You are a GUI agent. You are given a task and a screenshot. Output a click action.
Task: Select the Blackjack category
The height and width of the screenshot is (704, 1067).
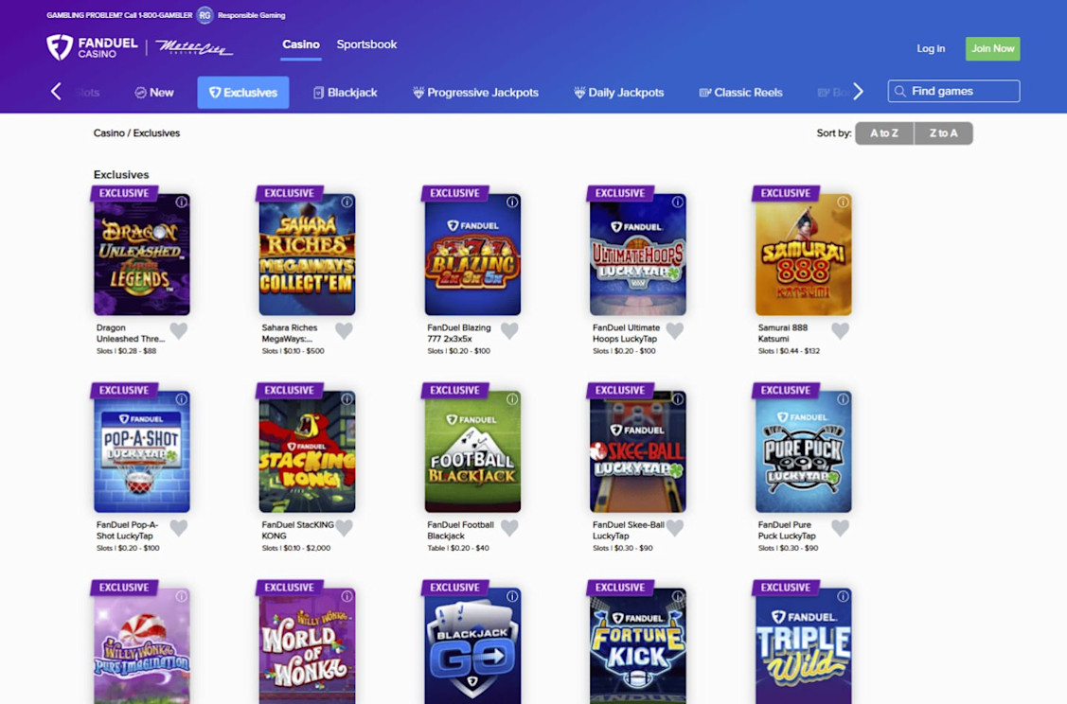pyautogui.click(x=345, y=93)
